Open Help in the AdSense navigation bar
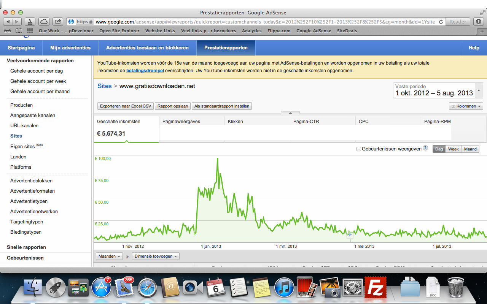The image size is (487, 304). point(474,48)
